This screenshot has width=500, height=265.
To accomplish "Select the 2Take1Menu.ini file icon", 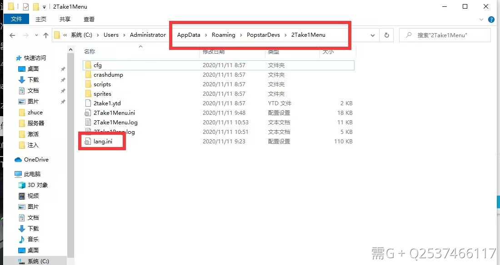I will pos(88,113).
